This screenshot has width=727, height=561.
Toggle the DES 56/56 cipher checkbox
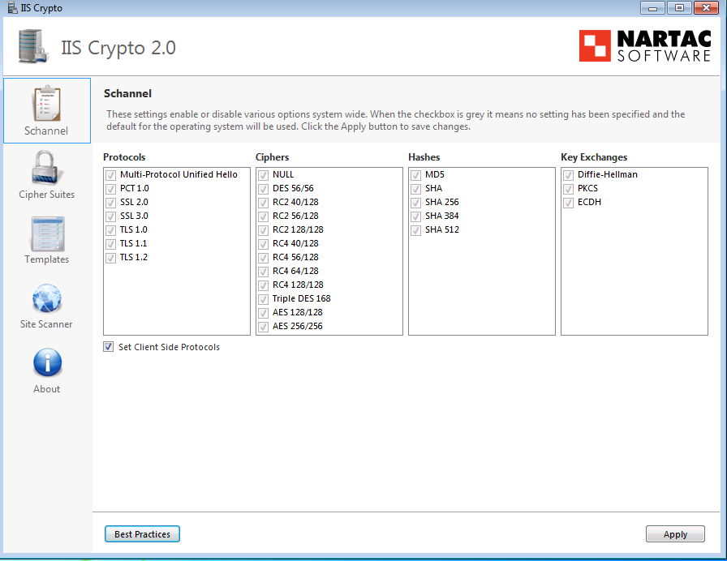[x=264, y=189]
